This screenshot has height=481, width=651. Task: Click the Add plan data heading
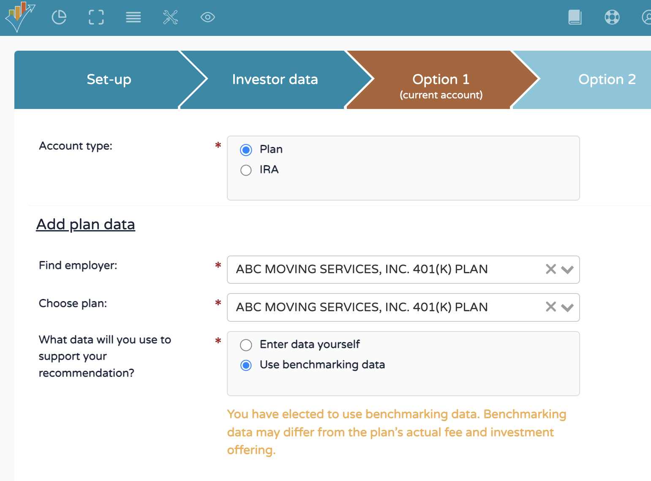[86, 224]
